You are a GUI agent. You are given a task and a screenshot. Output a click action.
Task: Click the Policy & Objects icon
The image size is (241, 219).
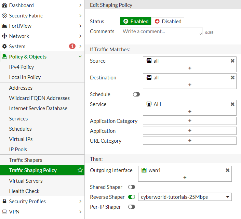pyautogui.click(x=4, y=57)
